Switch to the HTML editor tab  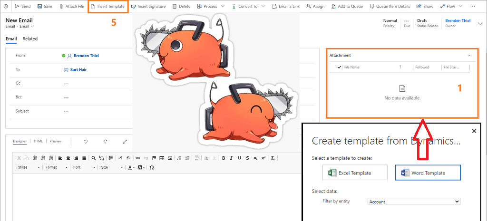38,141
